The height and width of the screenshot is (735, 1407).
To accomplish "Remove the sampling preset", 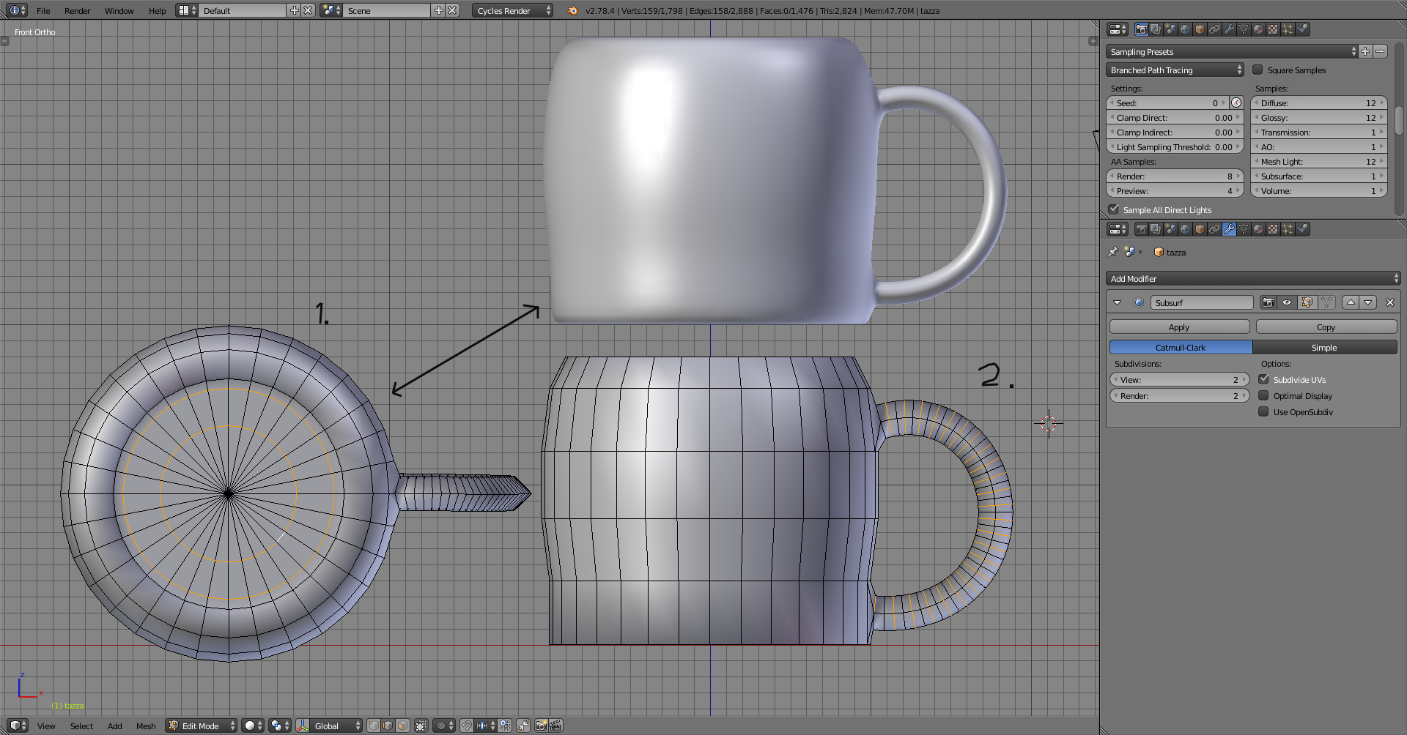I will coord(1381,51).
